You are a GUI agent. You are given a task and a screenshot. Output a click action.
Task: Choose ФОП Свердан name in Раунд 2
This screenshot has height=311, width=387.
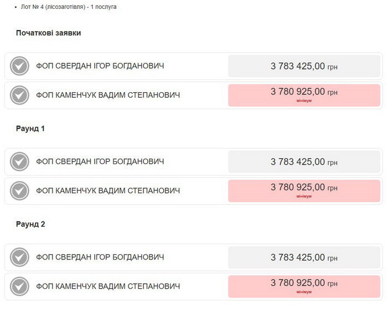pyautogui.click(x=100, y=257)
